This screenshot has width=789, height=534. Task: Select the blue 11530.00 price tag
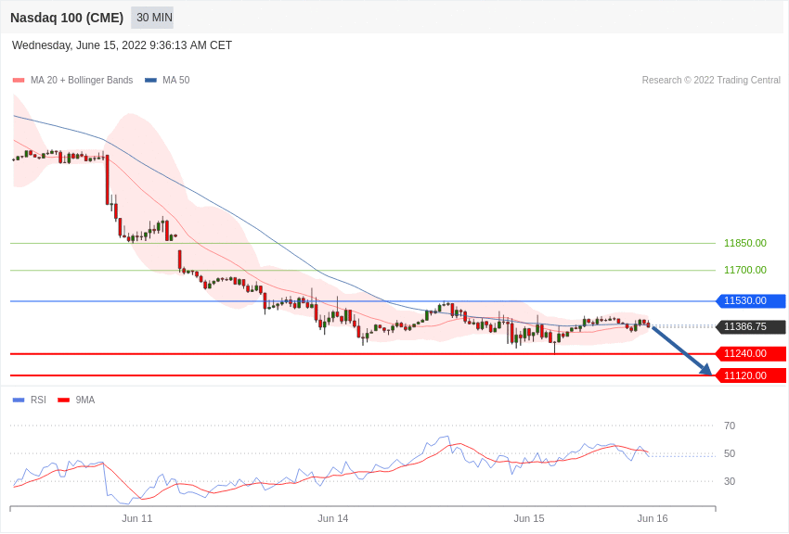coord(750,301)
